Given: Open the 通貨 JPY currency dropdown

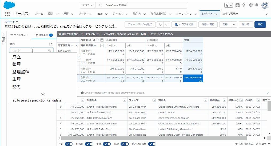Looking at the screenshot, I should [263, 144].
